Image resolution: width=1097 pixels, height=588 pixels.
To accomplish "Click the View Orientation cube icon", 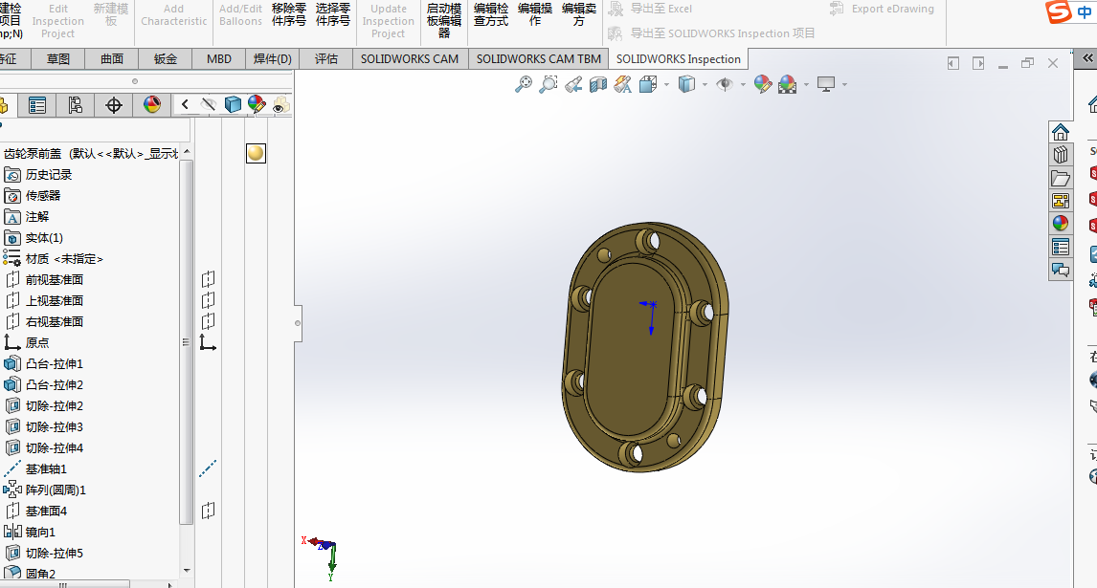I will 649,84.
